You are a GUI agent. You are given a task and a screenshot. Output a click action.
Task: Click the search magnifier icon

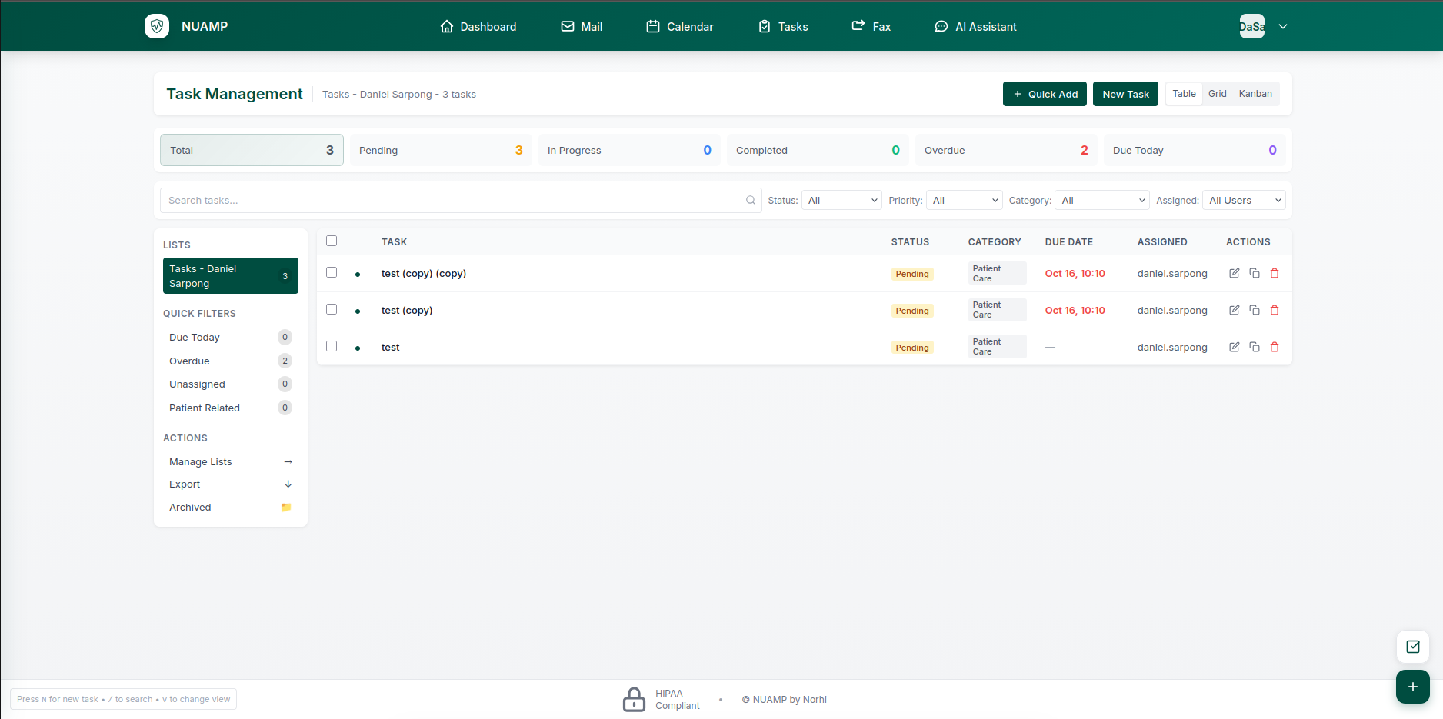click(751, 200)
